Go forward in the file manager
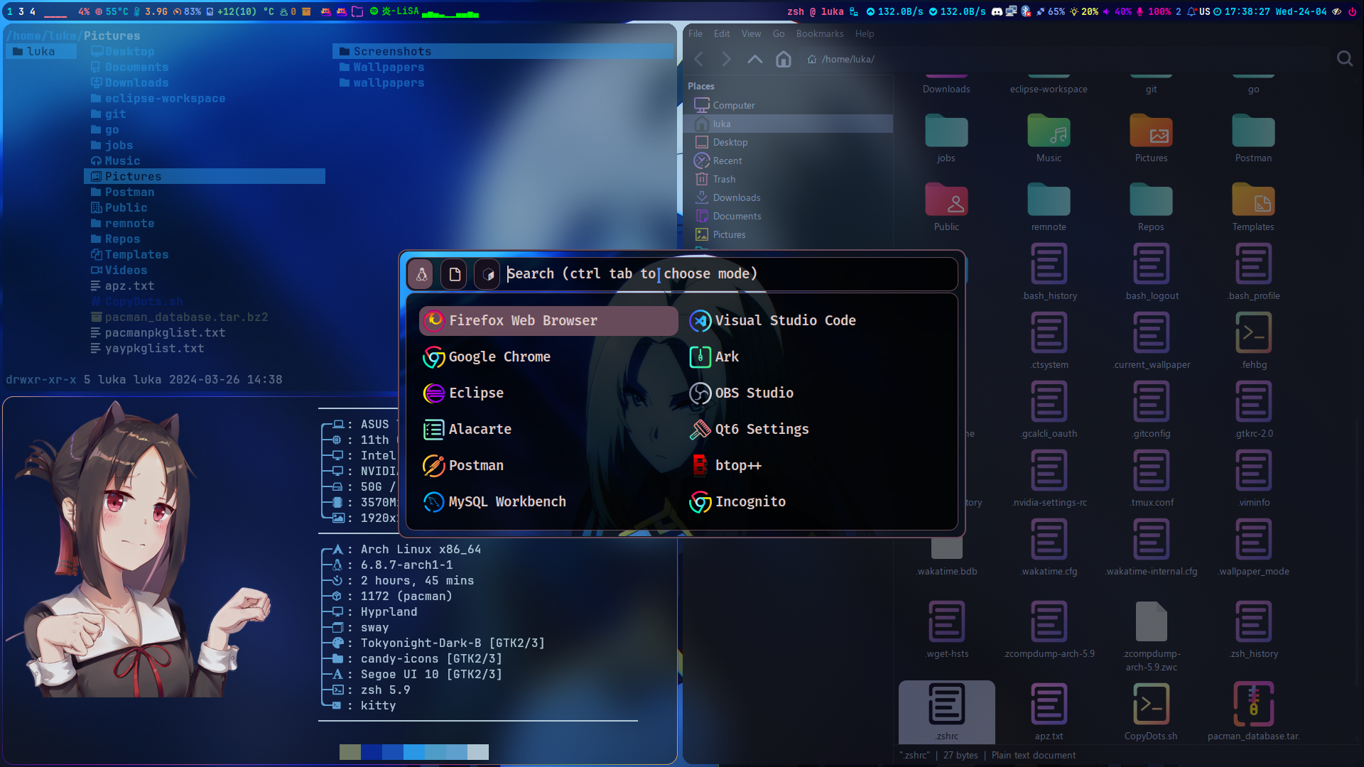The width and height of the screenshot is (1364, 767). 726,59
